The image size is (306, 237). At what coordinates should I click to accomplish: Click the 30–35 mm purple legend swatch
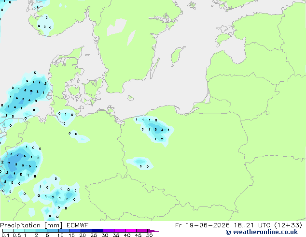tap(108, 231)
